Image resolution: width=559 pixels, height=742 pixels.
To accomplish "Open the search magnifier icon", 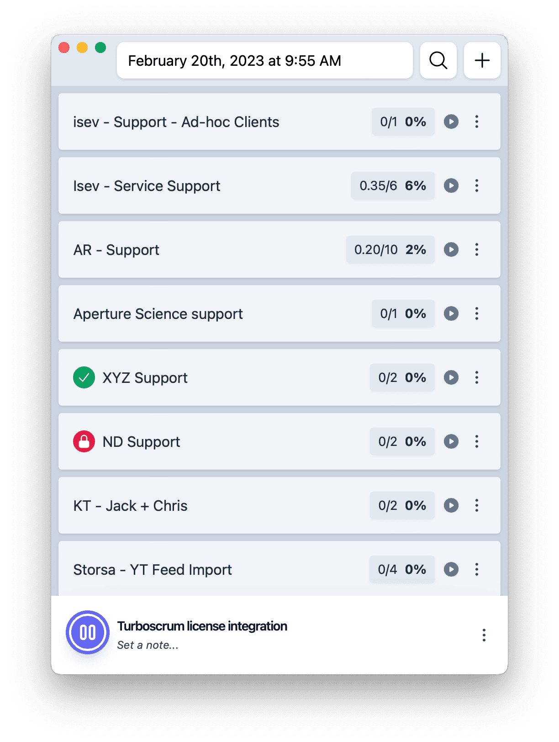I will click(x=438, y=60).
